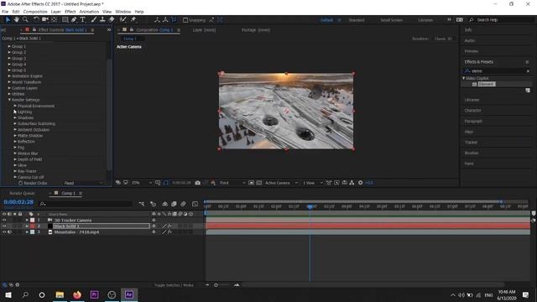Select the Rectangle shape tool
The image size is (537, 302).
click(x=65, y=20)
